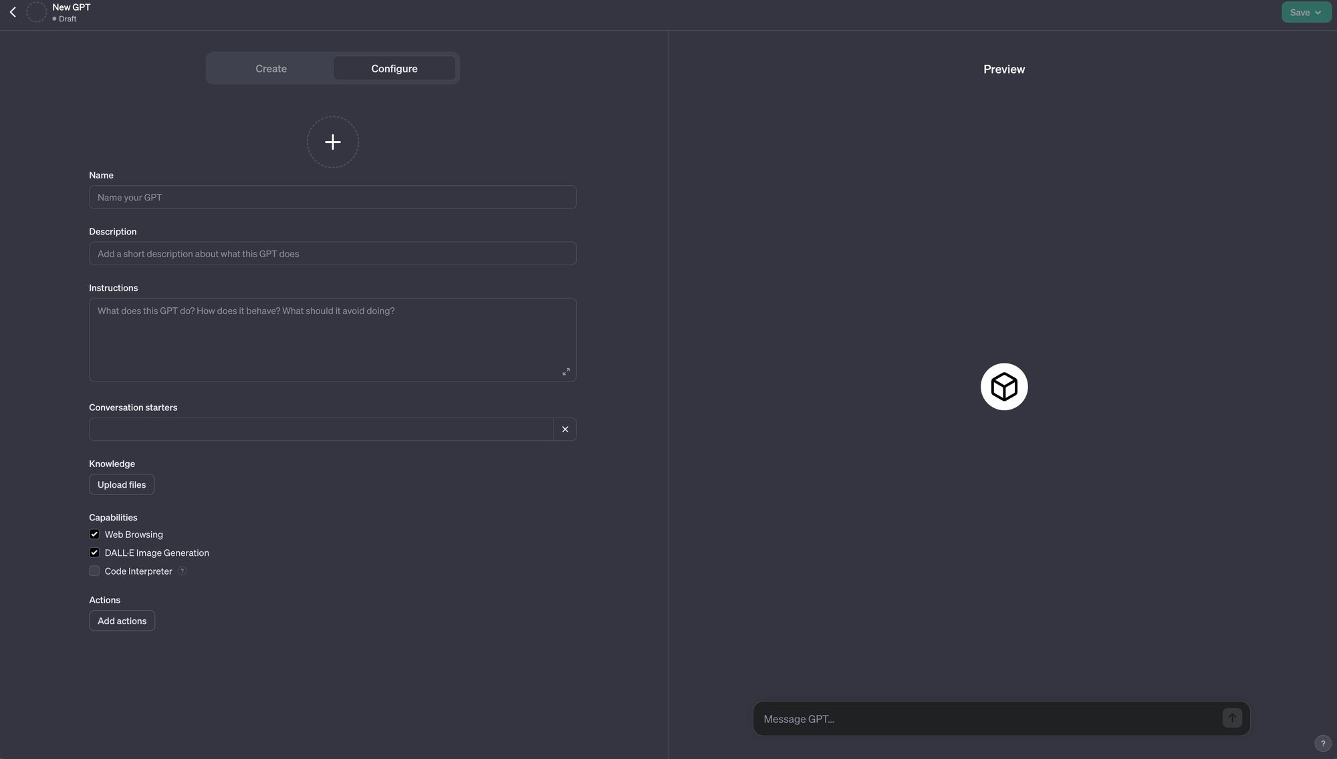Click the Actions section label
1337x759 pixels.
tap(104, 600)
